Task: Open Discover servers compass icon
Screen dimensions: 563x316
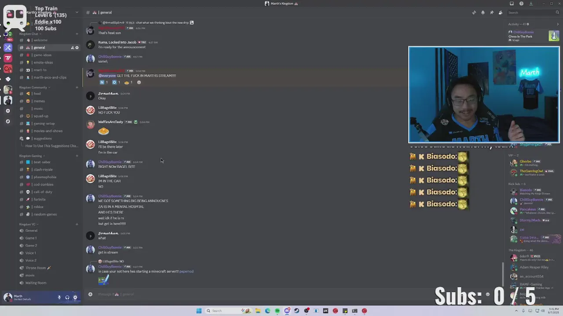Action: point(8,121)
